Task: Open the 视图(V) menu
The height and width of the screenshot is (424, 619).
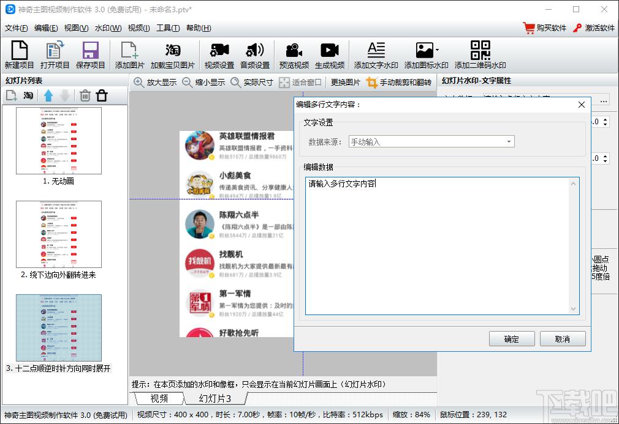Action: click(76, 28)
